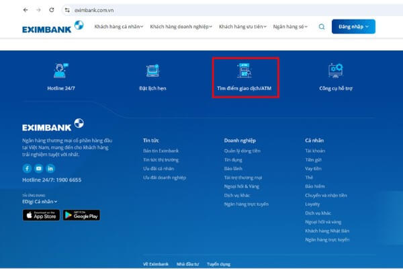Click the Hotline 24/7 support icon
Screen dimensions: 403x269
coord(61,70)
